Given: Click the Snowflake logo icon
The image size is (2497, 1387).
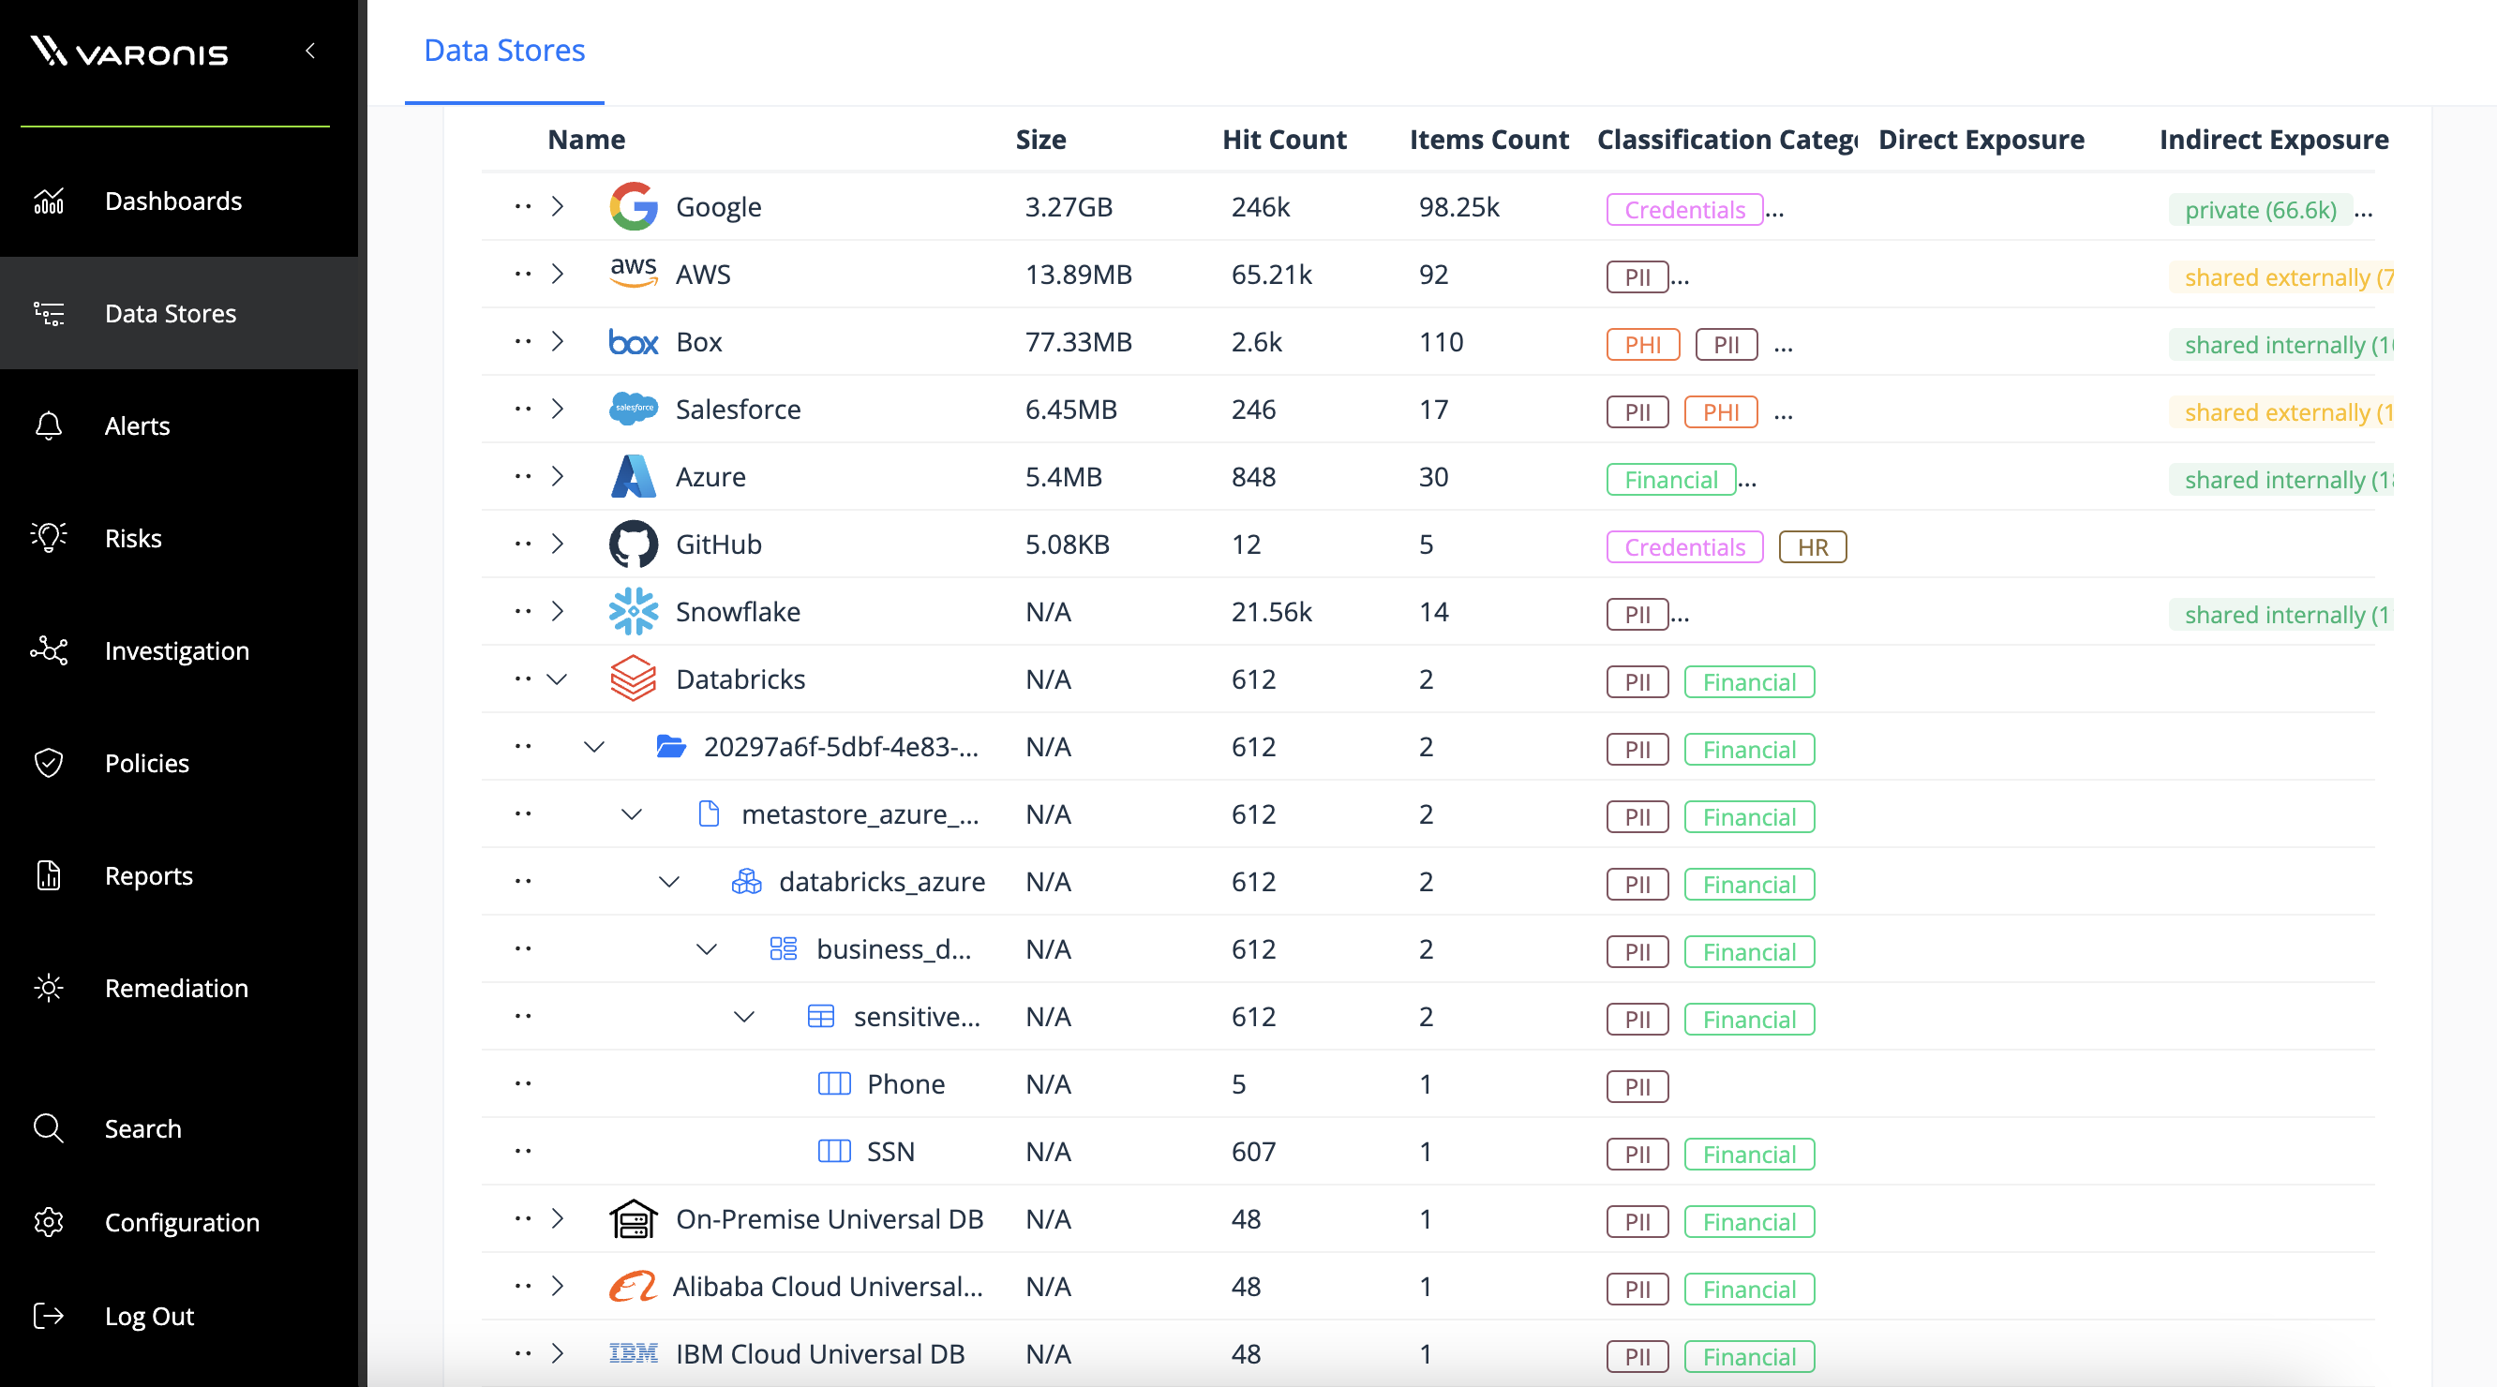Looking at the screenshot, I should [634, 611].
